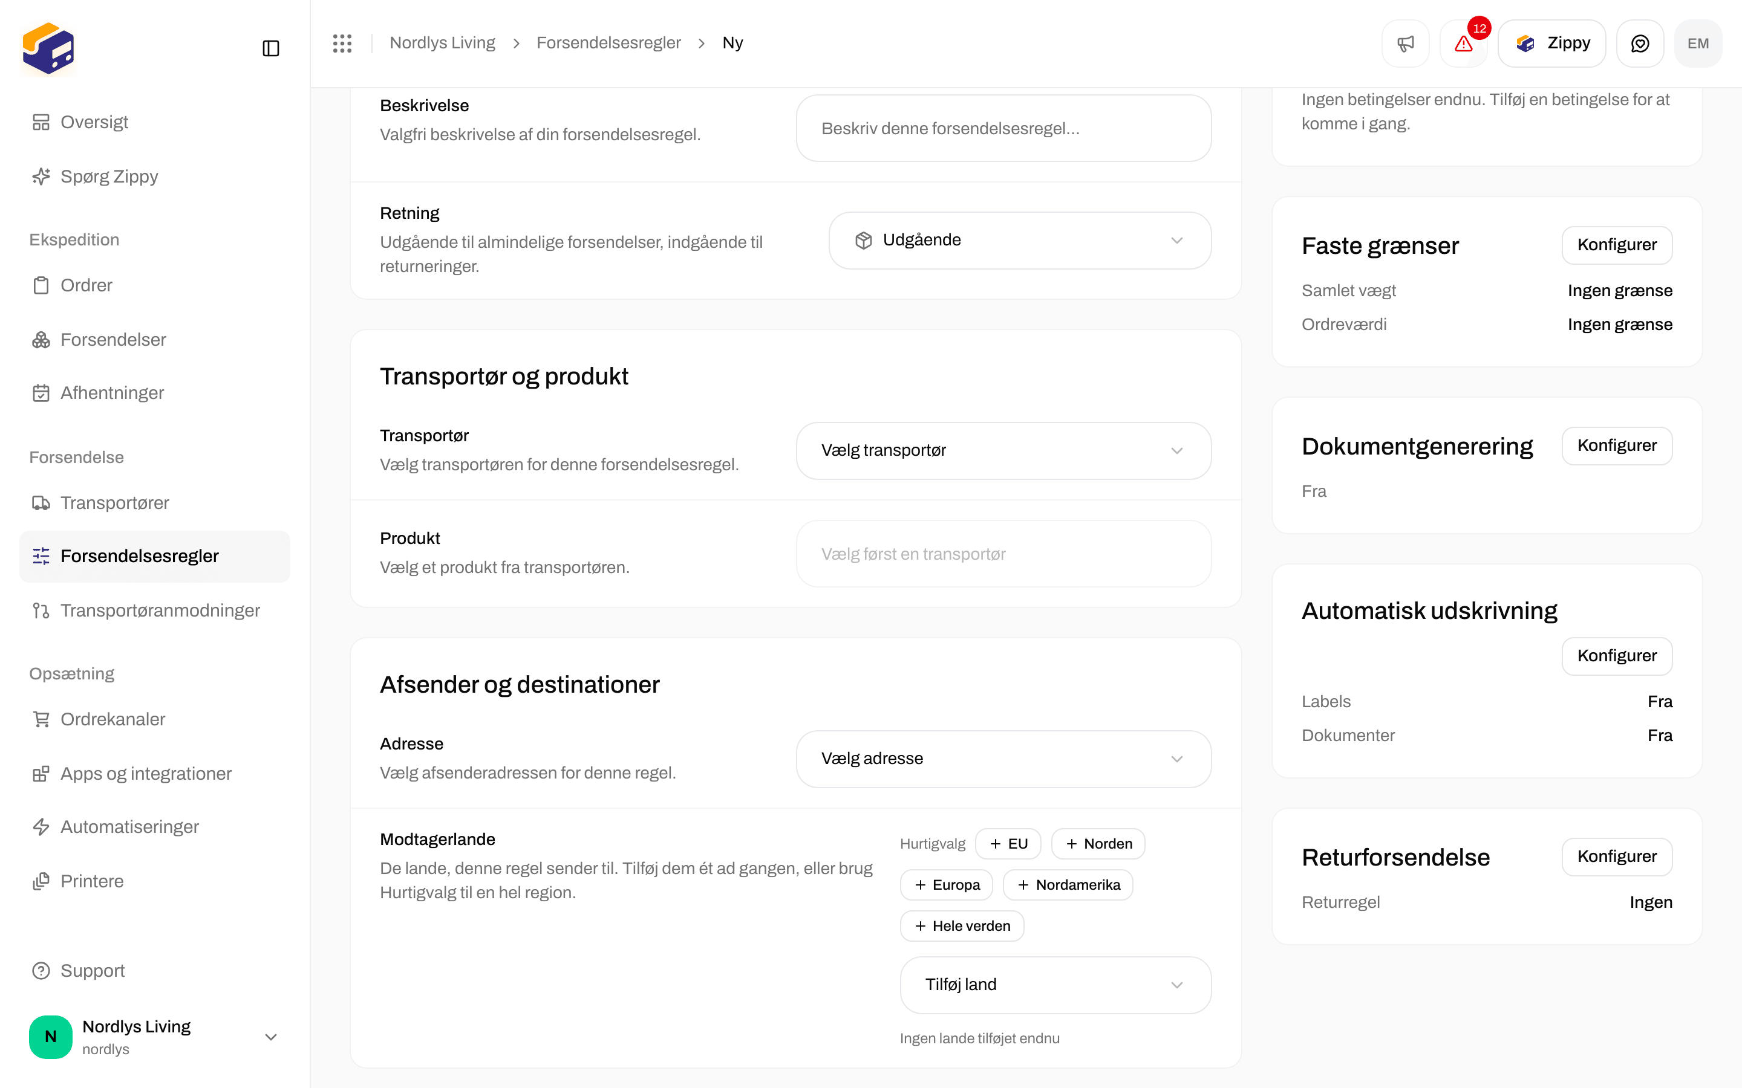Open the apps grid icon
Screen dimensions: 1742x1088
(x=342, y=43)
